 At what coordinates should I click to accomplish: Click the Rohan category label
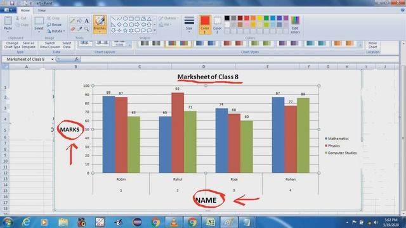click(x=291, y=179)
